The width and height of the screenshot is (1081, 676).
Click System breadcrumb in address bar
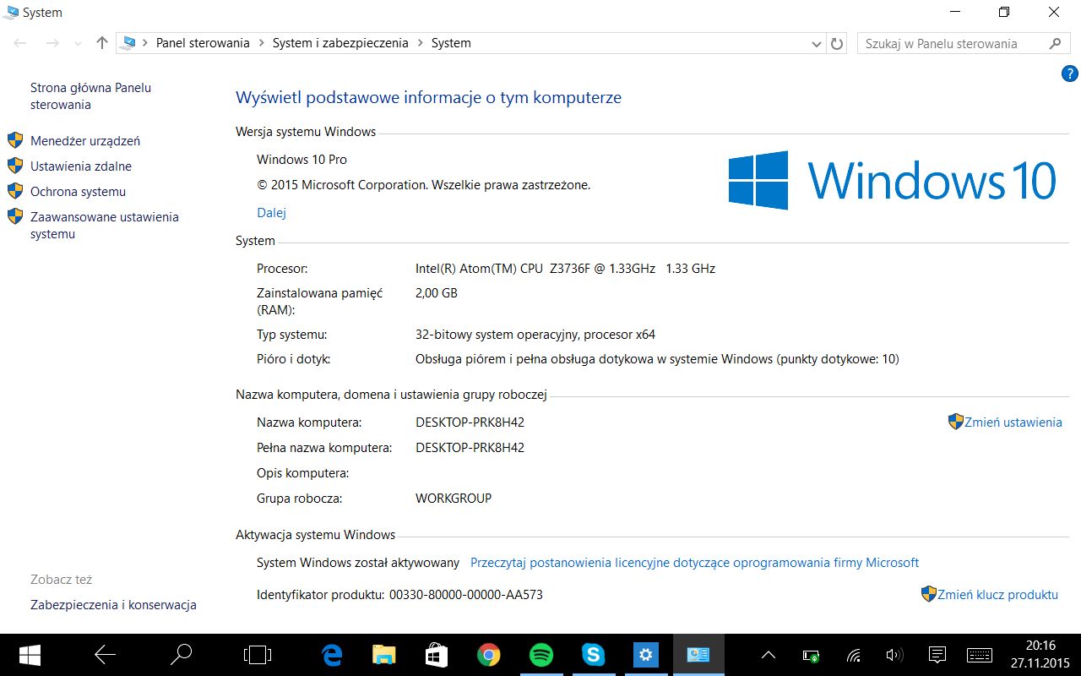click(x=451, y=43)
